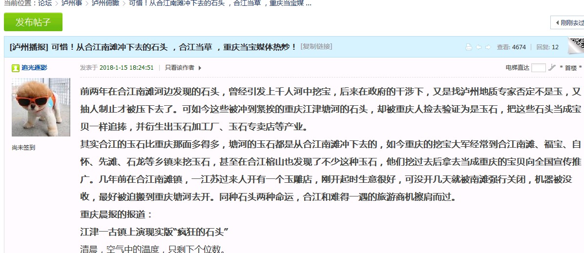
Task: Click the thread title in breadcrumb
Action: point(220,3)
